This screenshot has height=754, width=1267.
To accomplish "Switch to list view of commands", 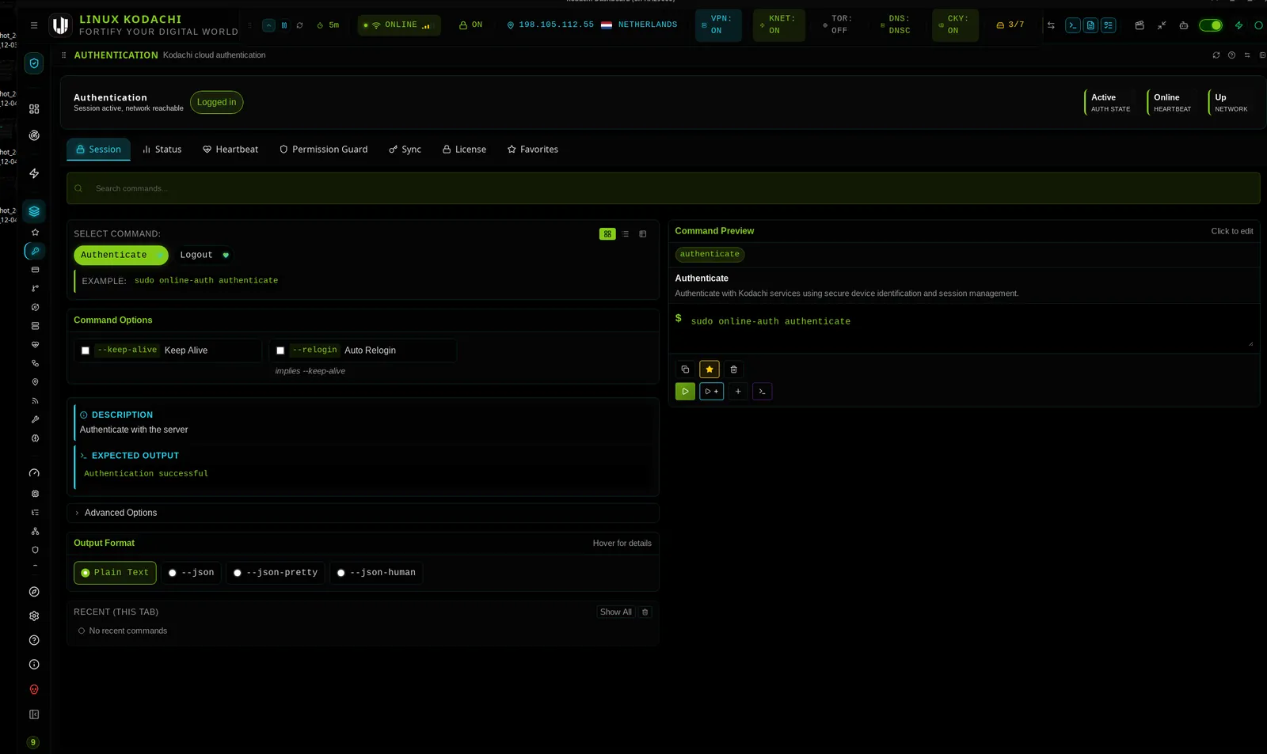I will (626, 234).
